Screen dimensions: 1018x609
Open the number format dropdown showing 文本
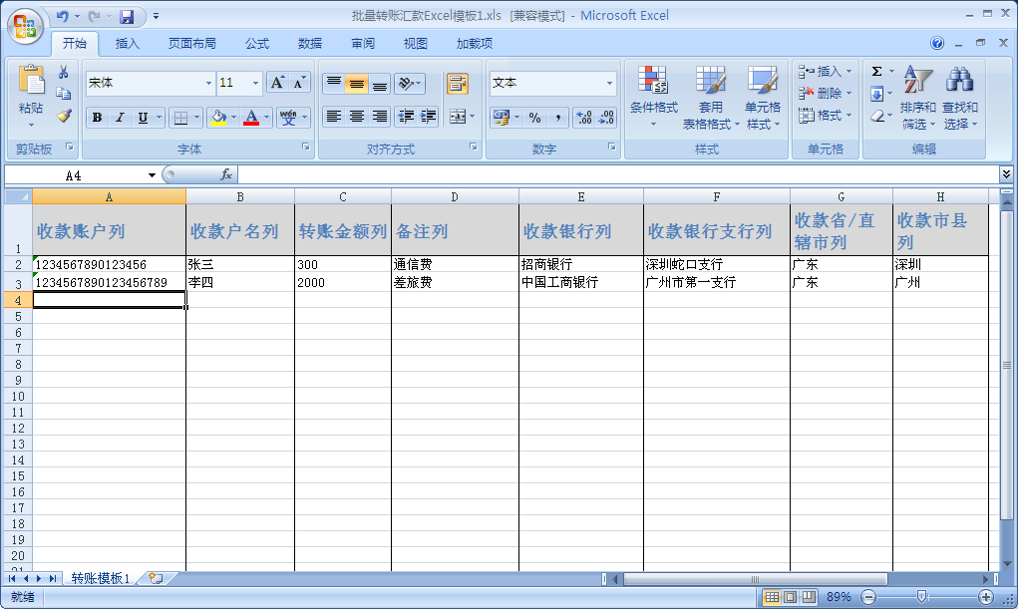pyautogui.click(x=609, y=84)
